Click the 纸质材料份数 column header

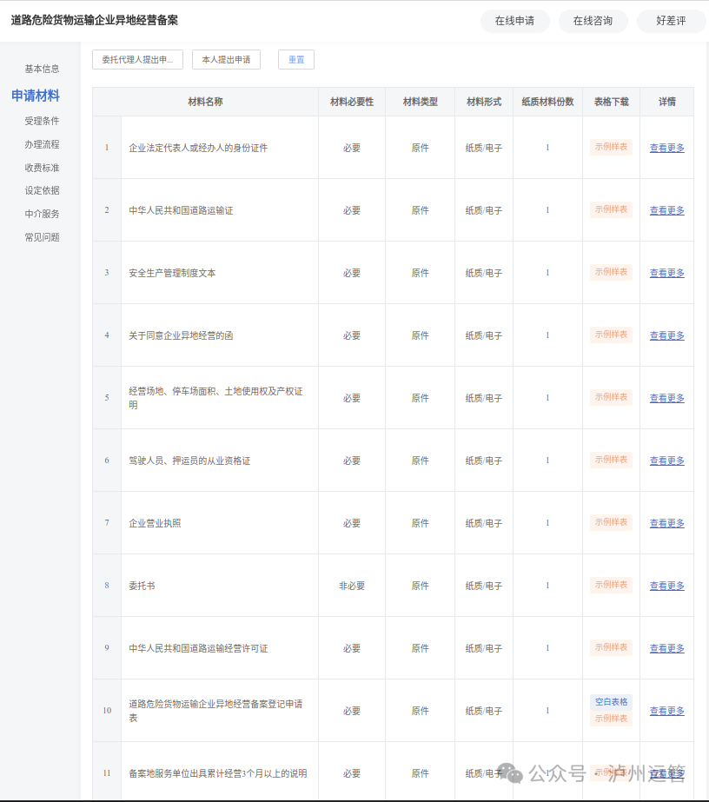click(x=547, y=102)
